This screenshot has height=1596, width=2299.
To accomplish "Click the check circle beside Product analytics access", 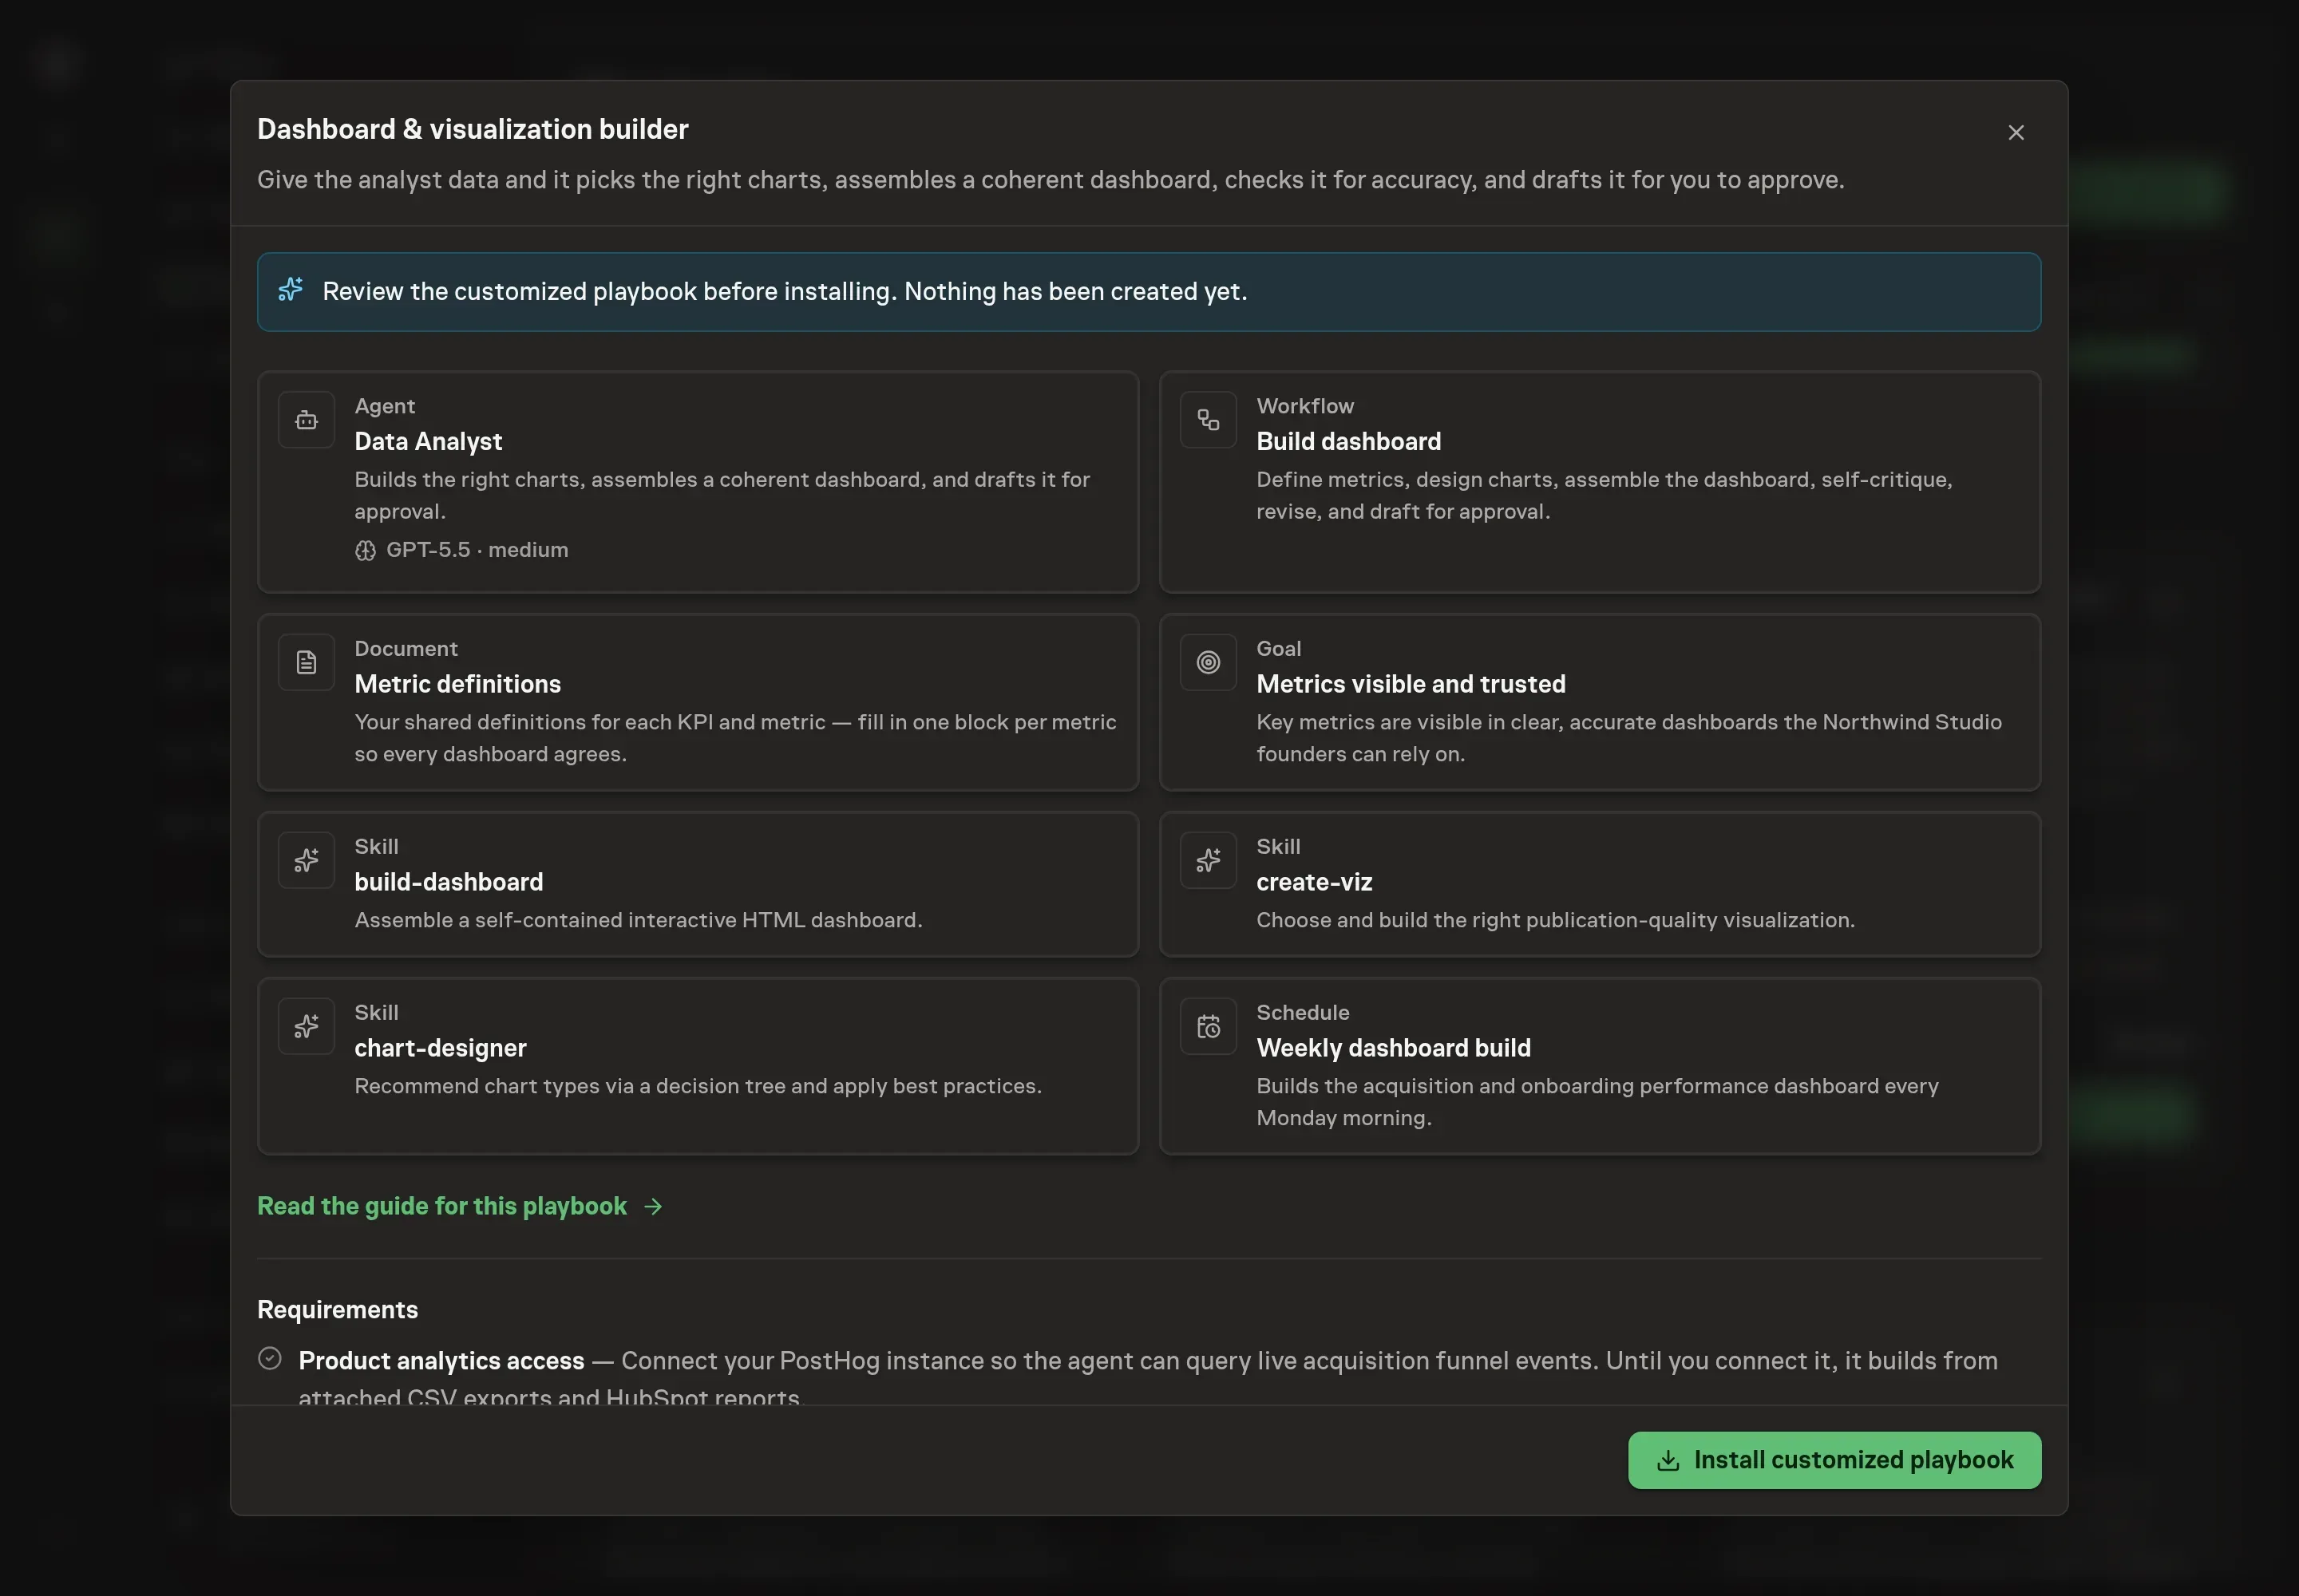I will [x=269, y=1358].
